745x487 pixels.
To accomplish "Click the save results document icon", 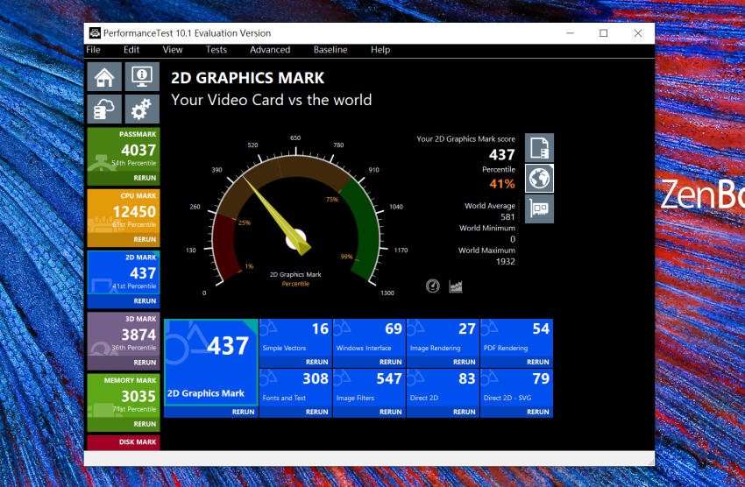I will pyautogui.click(x=539, y=148).
